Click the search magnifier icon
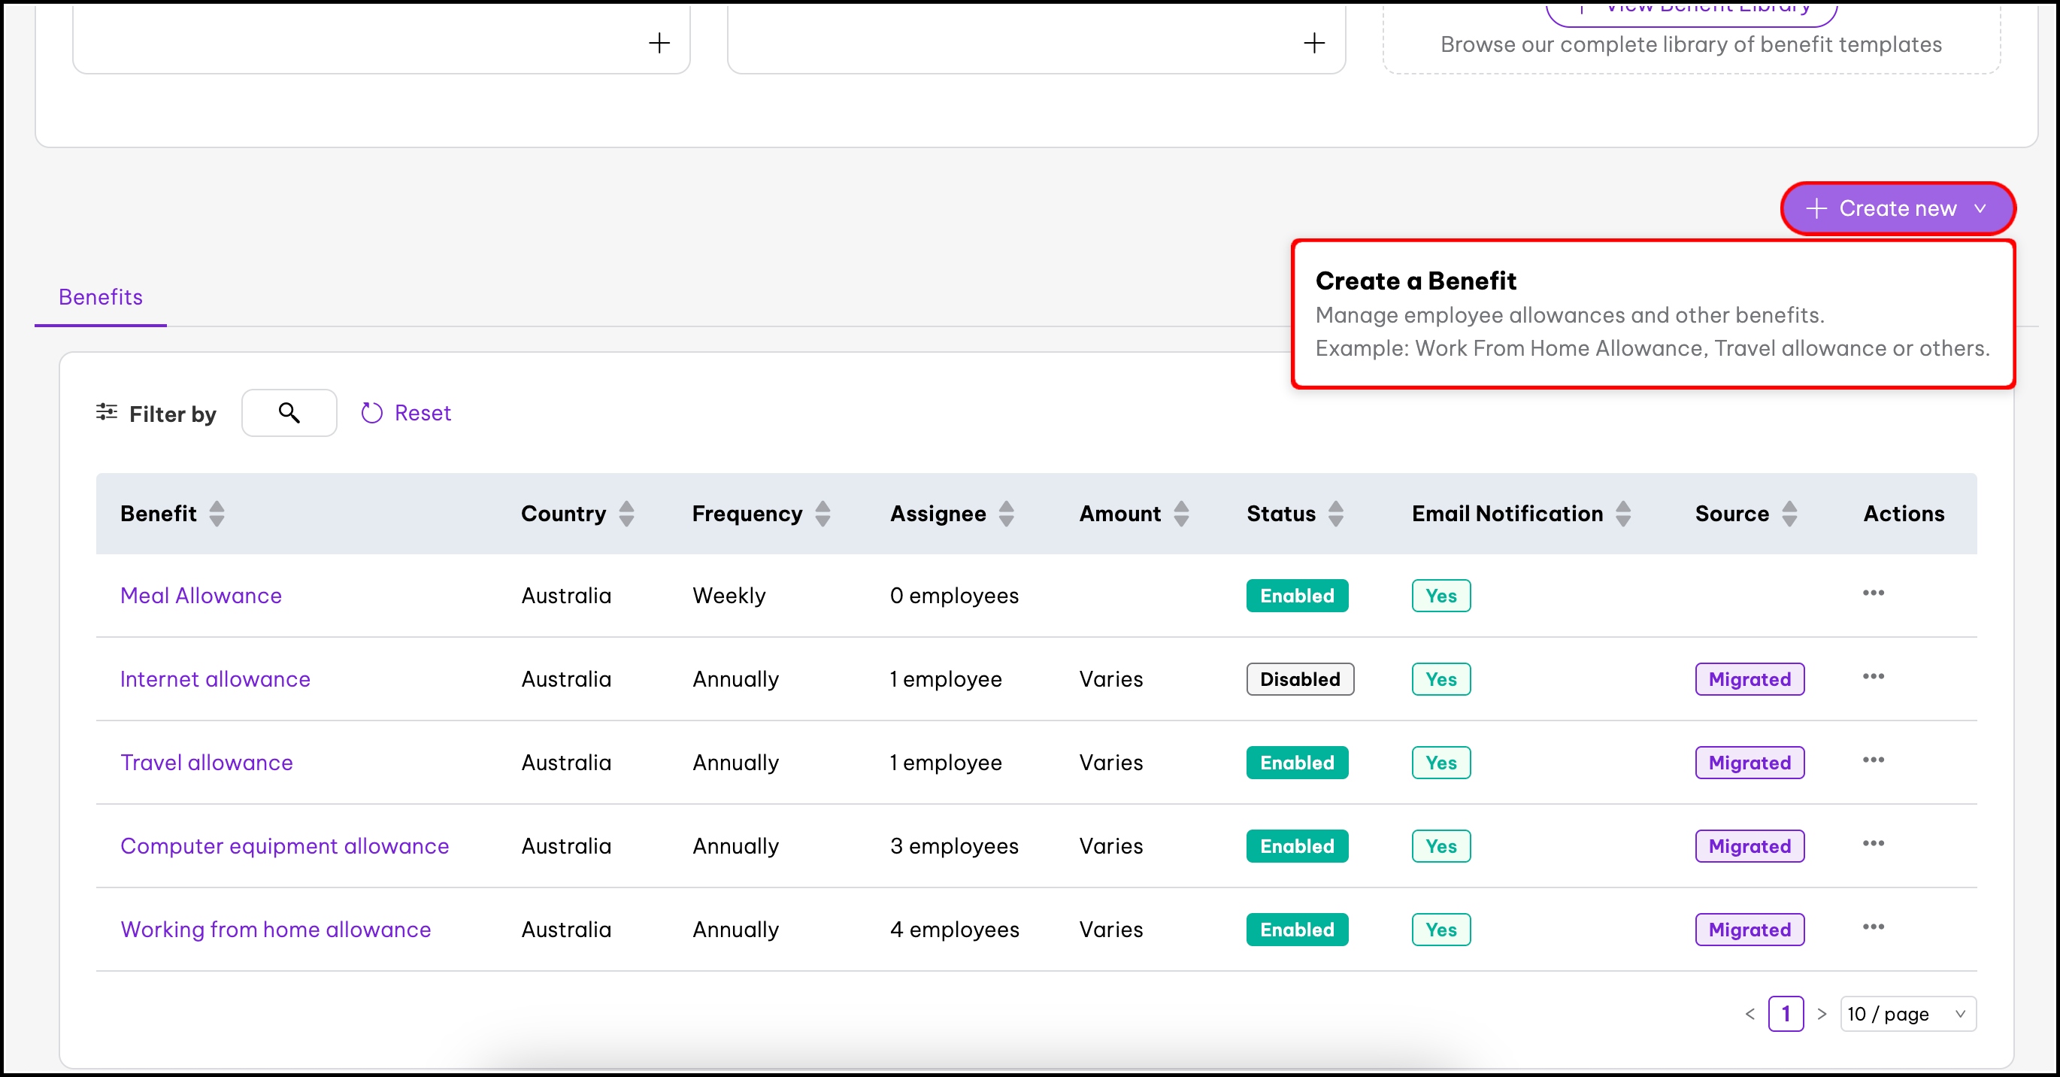Screen dimensions: 2060x1077 [289, 413]
